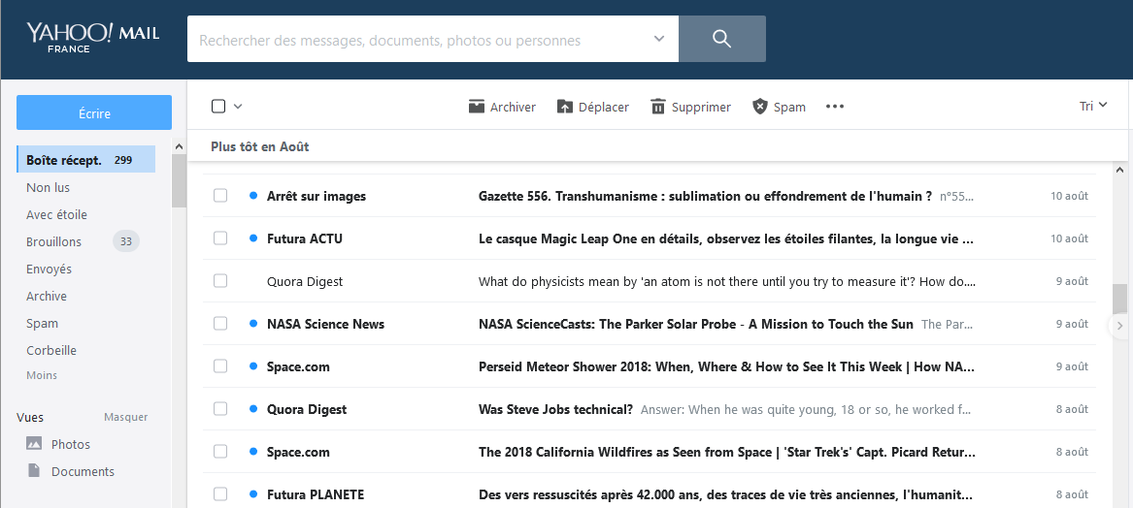Click the Déplacer folder icon
Image resolution: width=1133 pixels, height=508 pixels.
(565, 107)
